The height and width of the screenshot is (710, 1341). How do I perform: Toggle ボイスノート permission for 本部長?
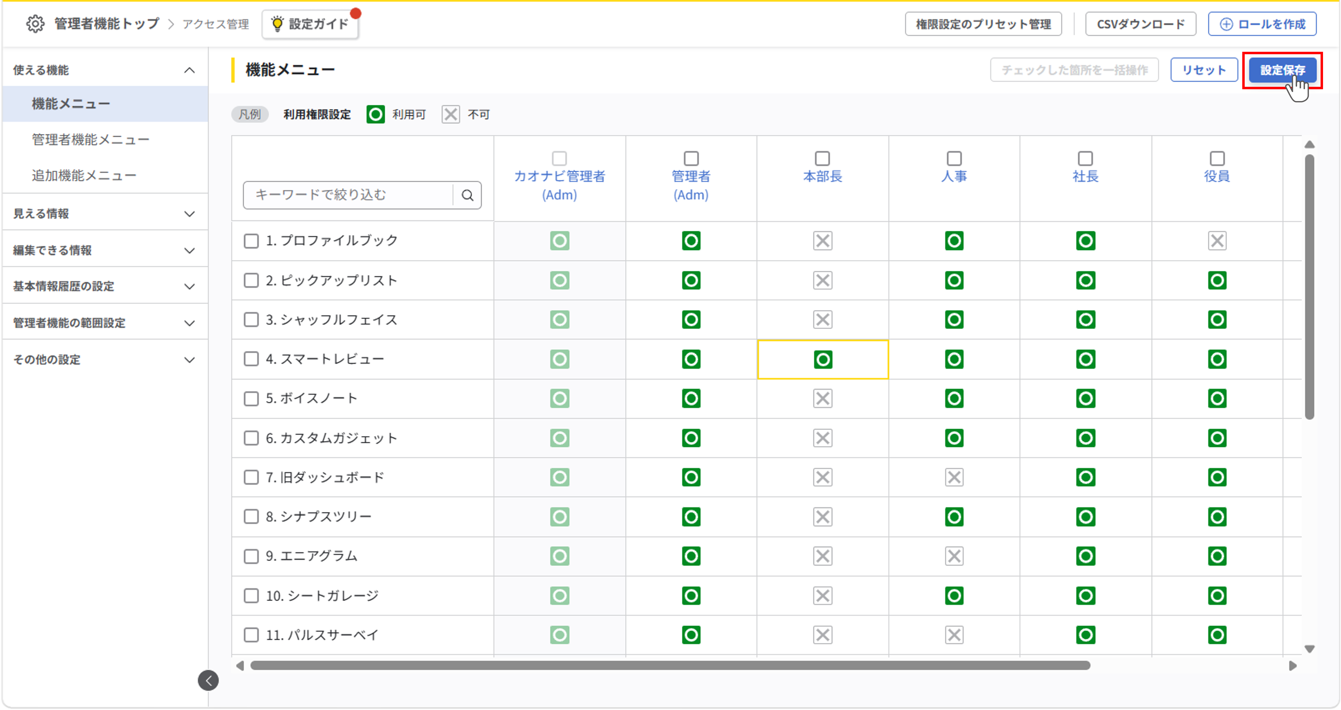pyautogui.click(x=823, y=398)
